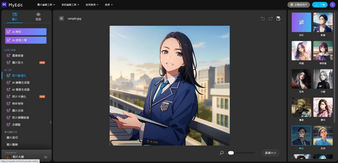Select the 自訂 custom style tile
Screen dimensions: 338x163
(301, 22)
